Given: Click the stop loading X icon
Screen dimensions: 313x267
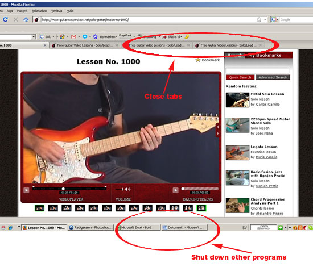Looking at the screenshot, I should (15, 19).
